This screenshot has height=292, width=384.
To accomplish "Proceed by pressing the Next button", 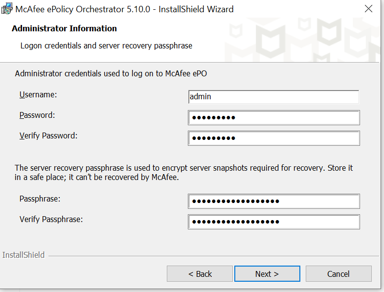I will click(x=267, y=274).
